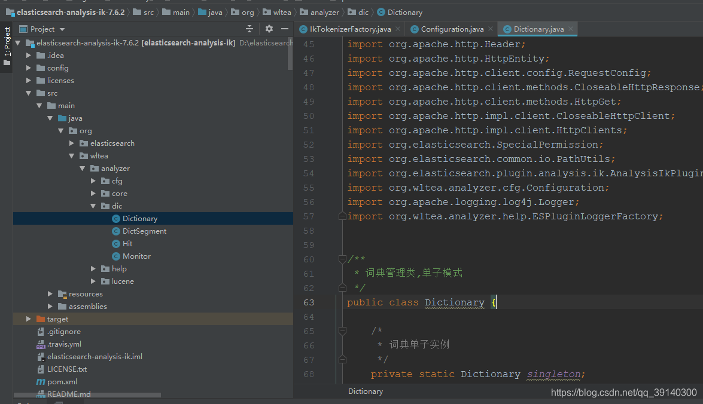The height and width of the screenshot is (404, 703).
Task: Click the Project panel settings gear icon
Action: [269, 29]
